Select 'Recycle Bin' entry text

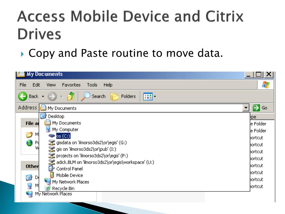point(63,188)
